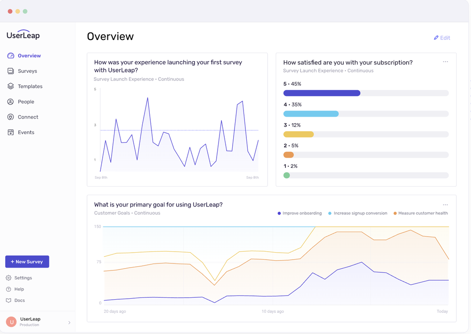Navigate to People
The image size is (471, 334).
pos(26,102)
